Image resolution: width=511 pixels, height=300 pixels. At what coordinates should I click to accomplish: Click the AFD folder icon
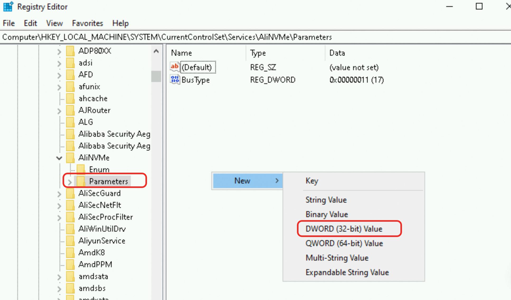click(x=70, y=75)
